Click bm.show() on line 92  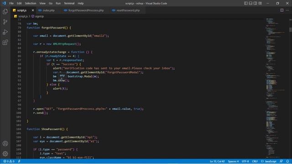point(61,80)
